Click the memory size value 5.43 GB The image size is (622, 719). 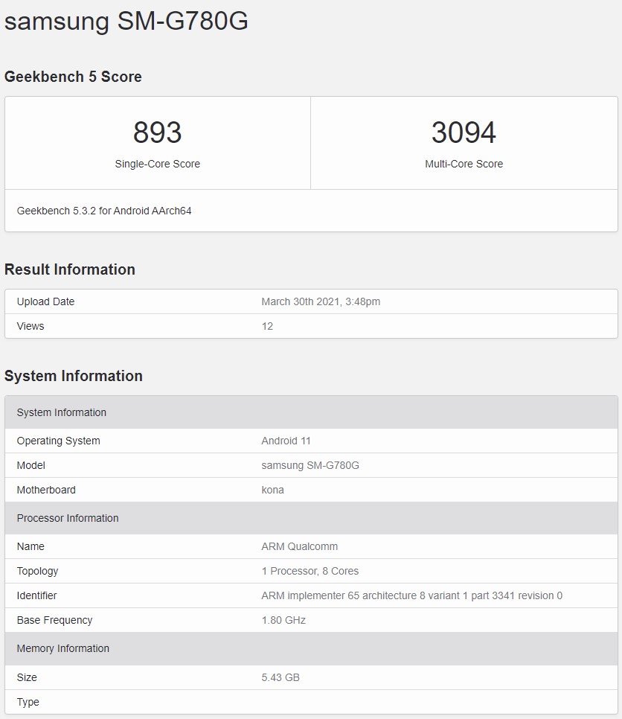click(x=280, y=677)
